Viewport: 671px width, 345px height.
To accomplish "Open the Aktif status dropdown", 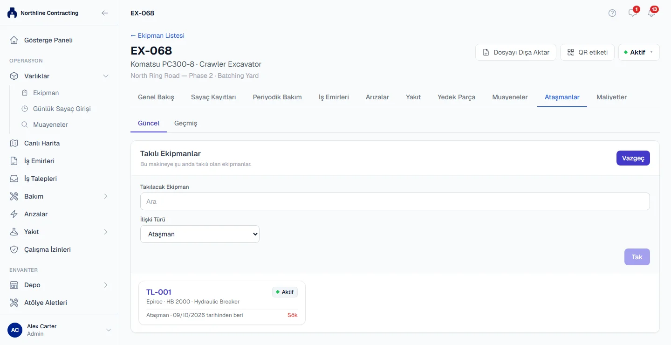I will pos(639,52).
